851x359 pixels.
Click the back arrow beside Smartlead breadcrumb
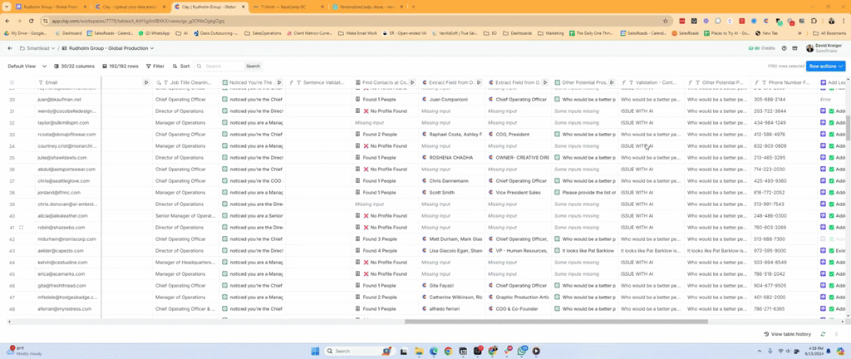pos(10,48)
